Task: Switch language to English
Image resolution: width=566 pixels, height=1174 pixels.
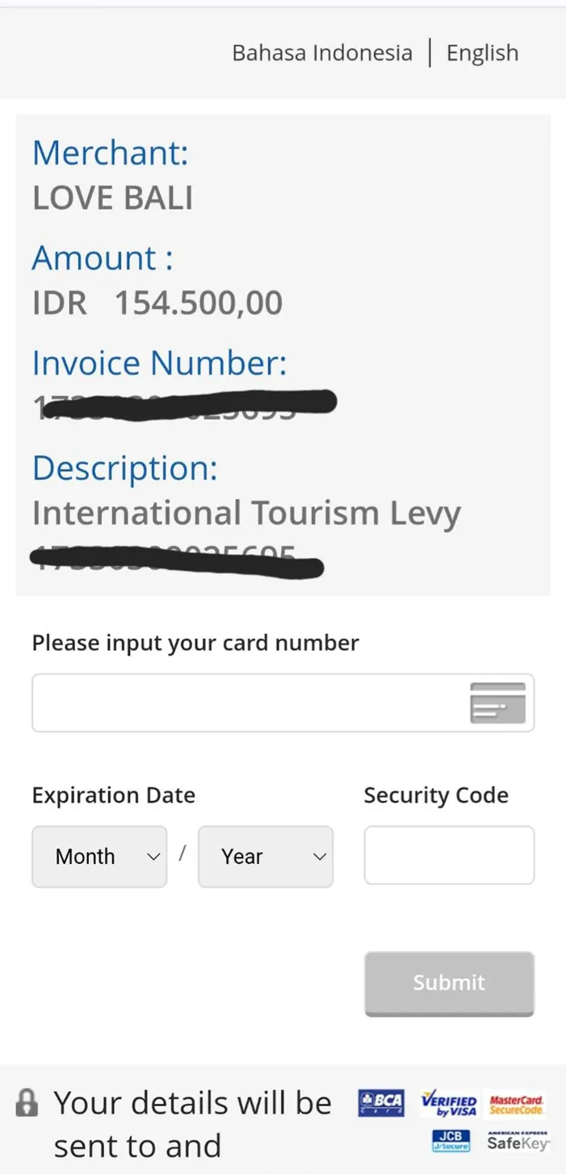Action: point(482,53)
